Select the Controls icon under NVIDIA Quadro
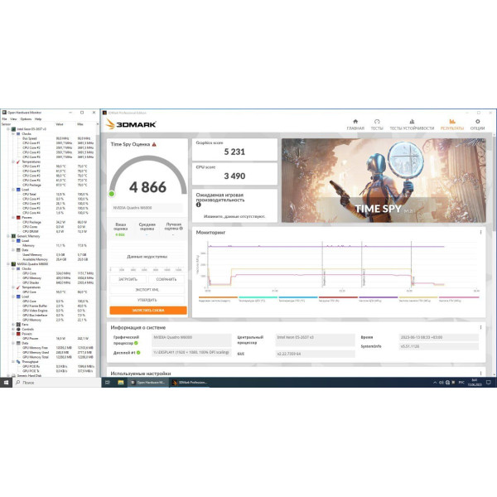Viewport: 497px width, 497px height. [x=18, y=330]
